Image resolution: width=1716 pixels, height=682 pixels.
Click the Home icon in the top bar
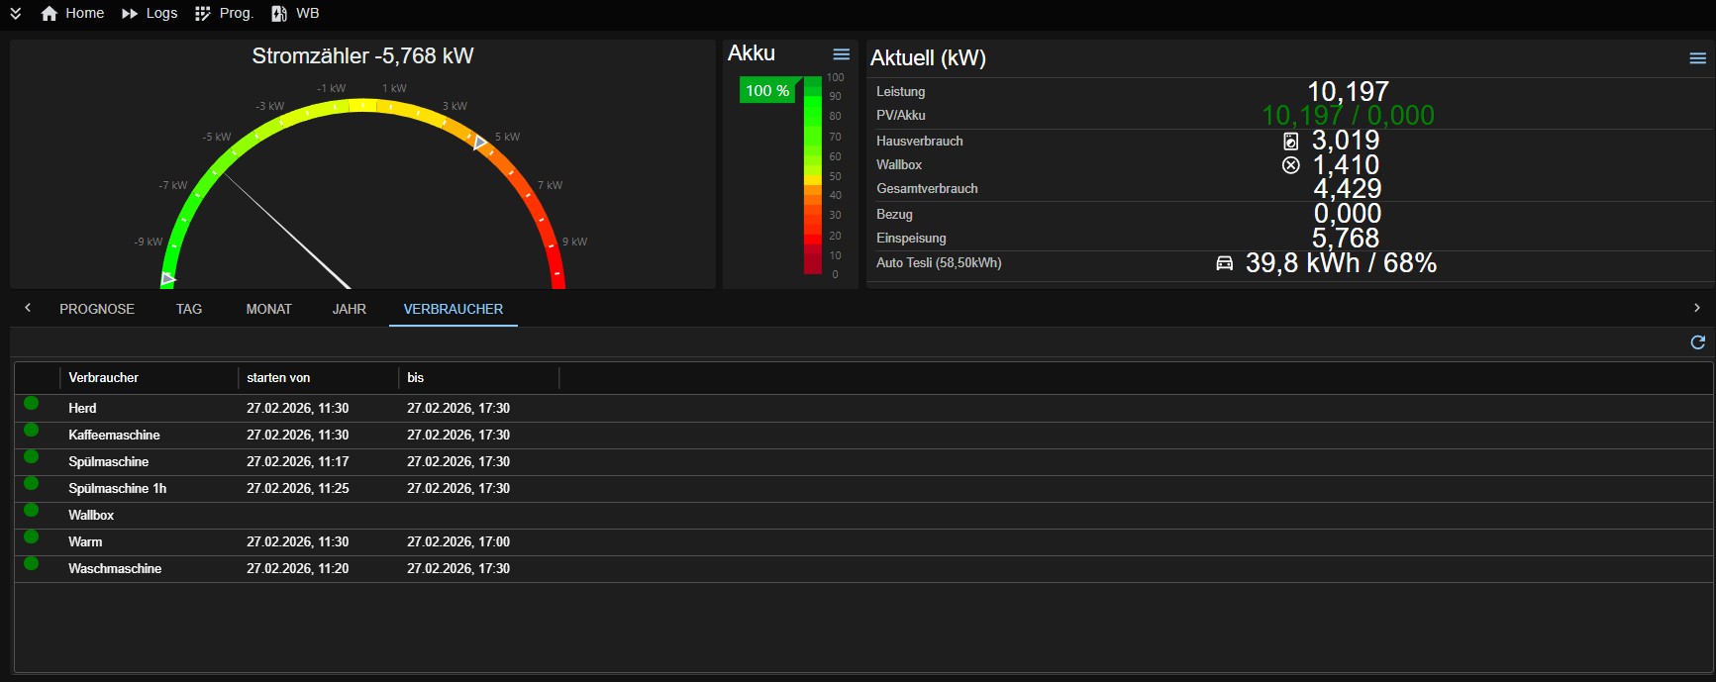point(50,14)
